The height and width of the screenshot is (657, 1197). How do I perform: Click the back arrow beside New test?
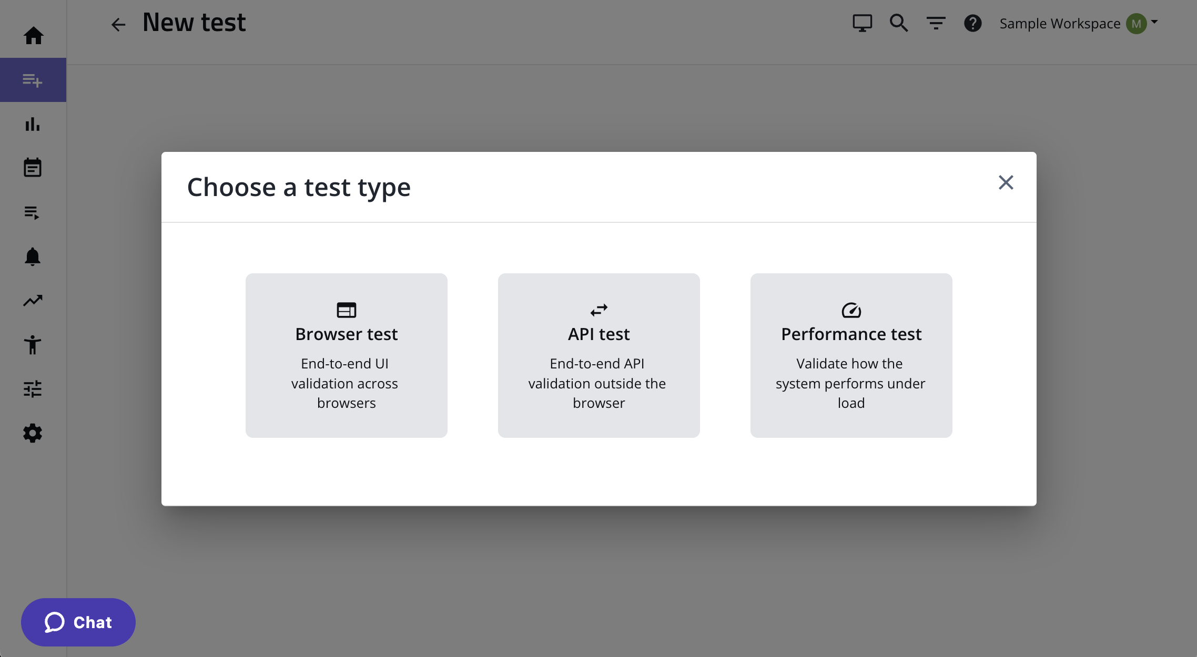[118, 24]
